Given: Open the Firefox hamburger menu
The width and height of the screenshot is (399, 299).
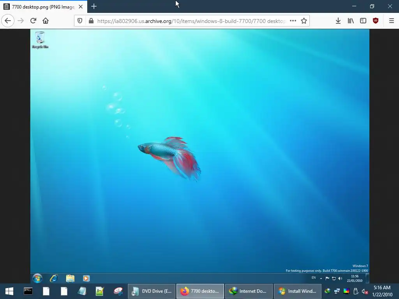Looking at the screenshot, I should coord(392,21).
